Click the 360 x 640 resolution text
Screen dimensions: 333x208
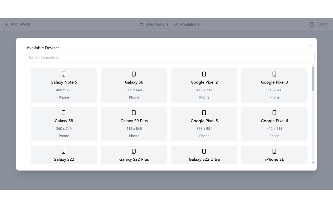(134, 90)
